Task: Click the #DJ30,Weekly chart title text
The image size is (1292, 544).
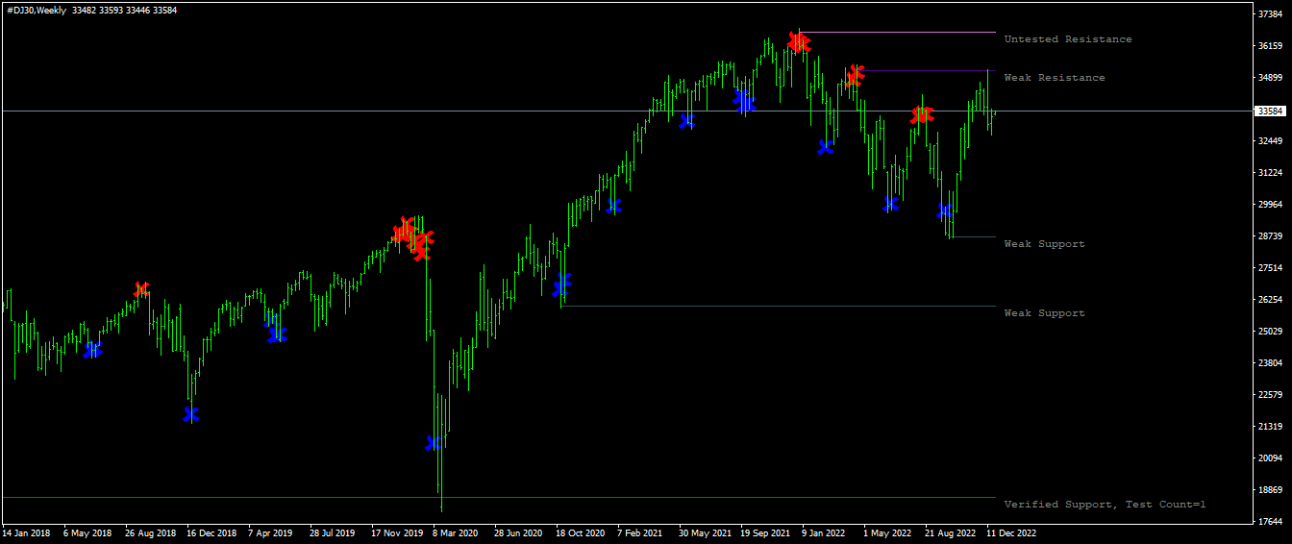Action: click(37, 11)
